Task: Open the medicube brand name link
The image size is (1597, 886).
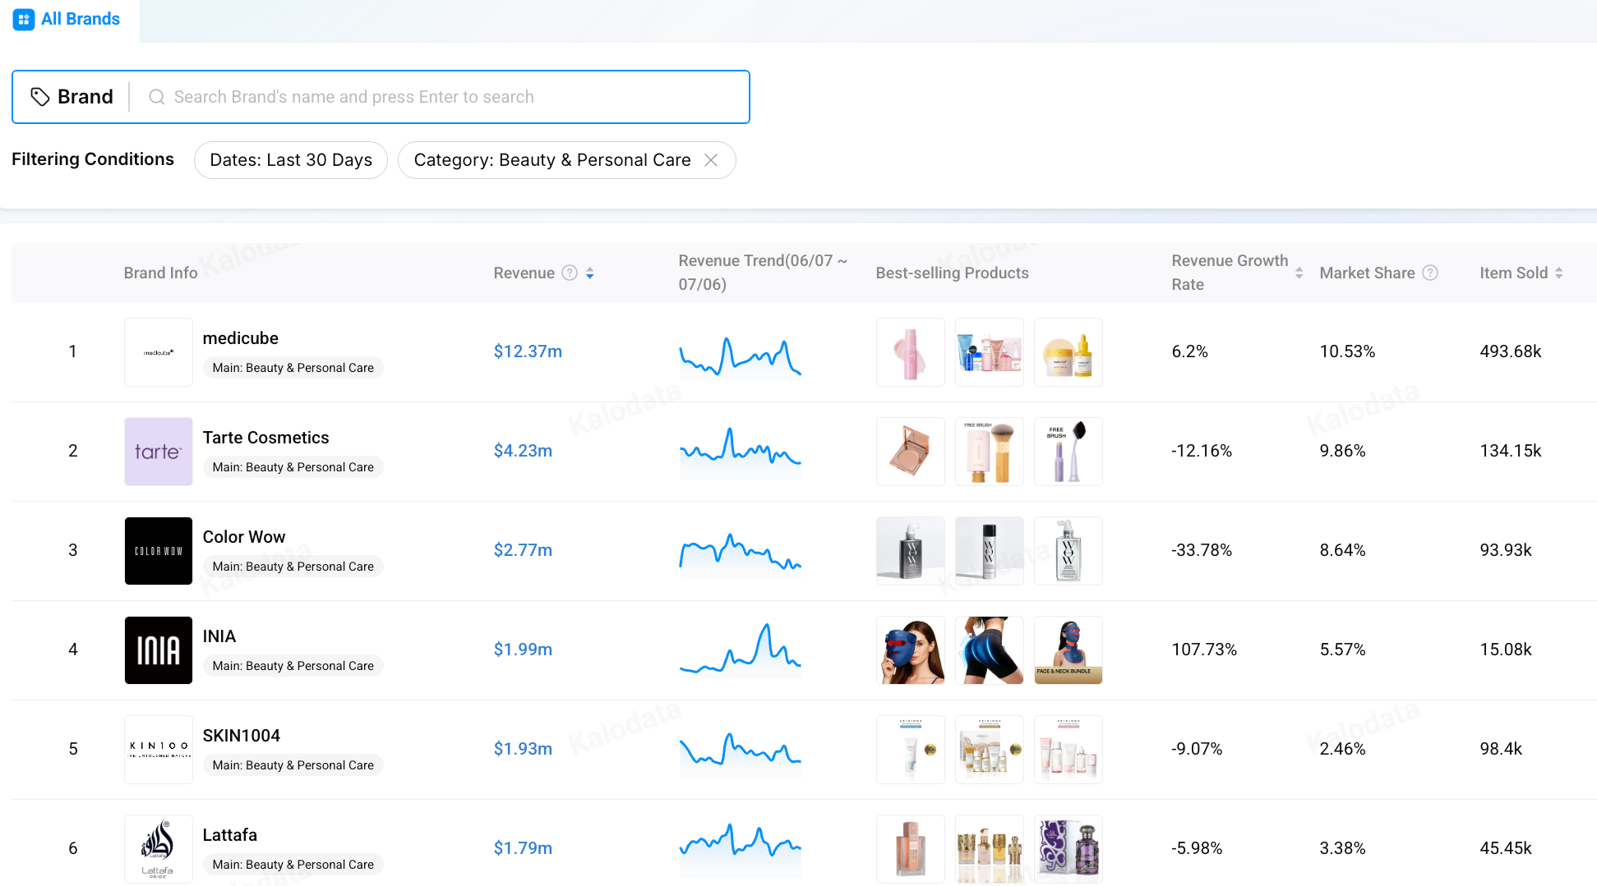Action: tap(241, 338)
